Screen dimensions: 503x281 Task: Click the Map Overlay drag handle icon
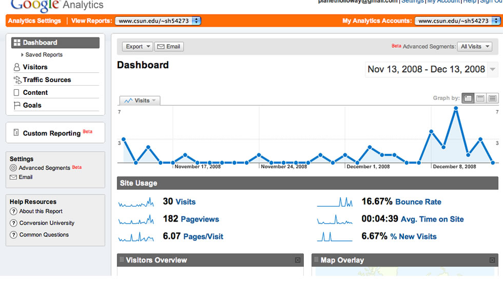[316, 259]
